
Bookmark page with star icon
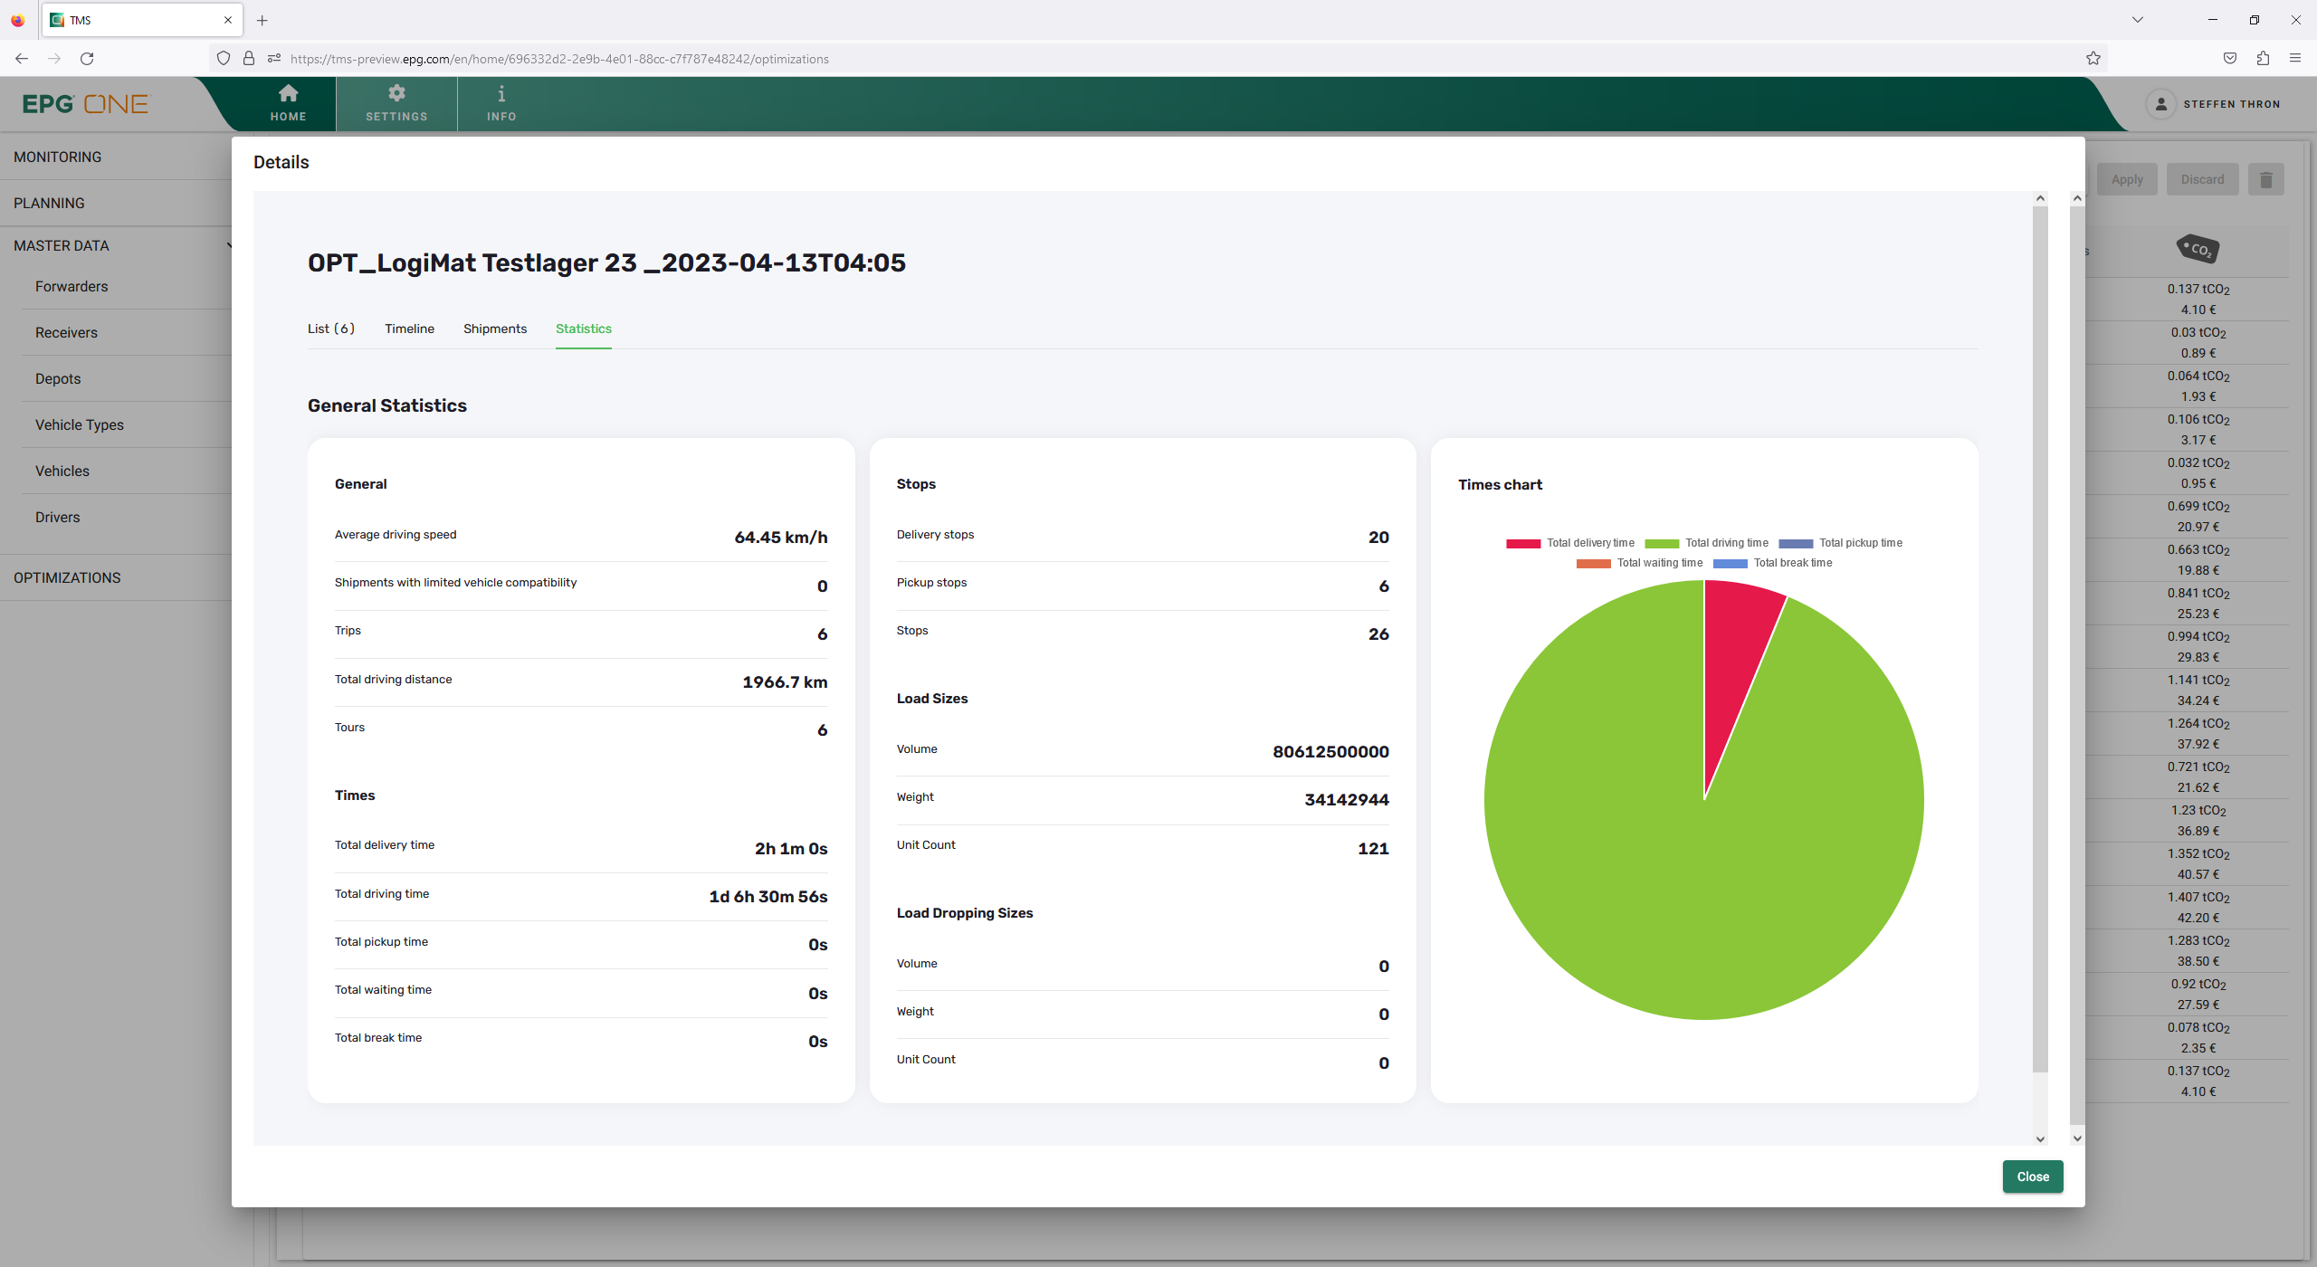2093,59
